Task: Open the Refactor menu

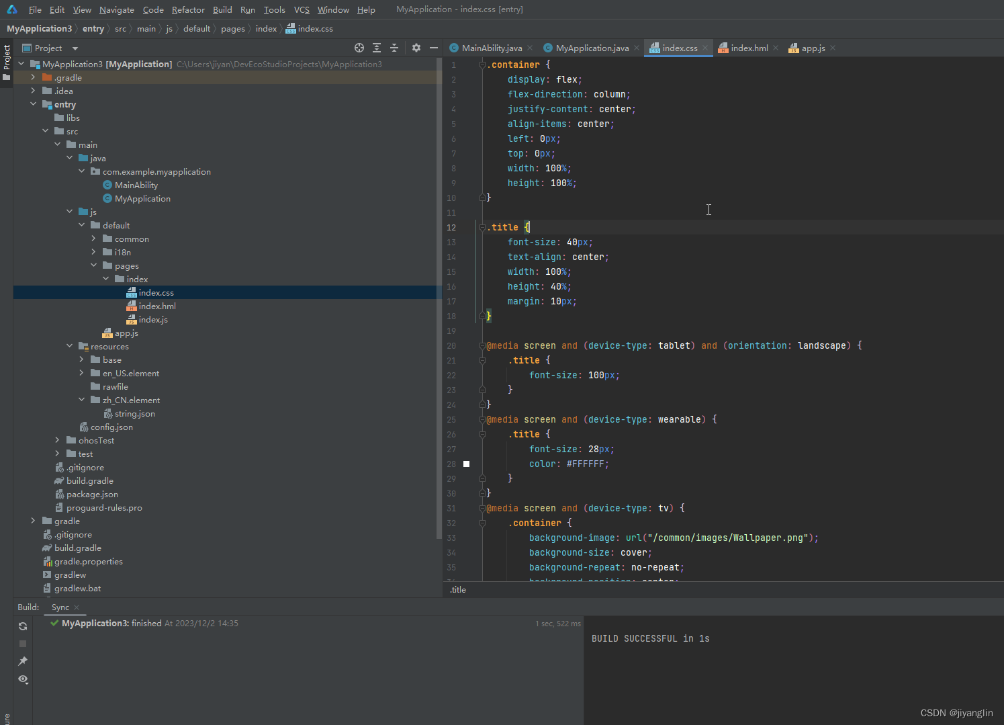Action: point(188,9)
